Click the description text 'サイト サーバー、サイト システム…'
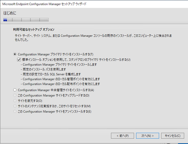 (x=93, y=38)
